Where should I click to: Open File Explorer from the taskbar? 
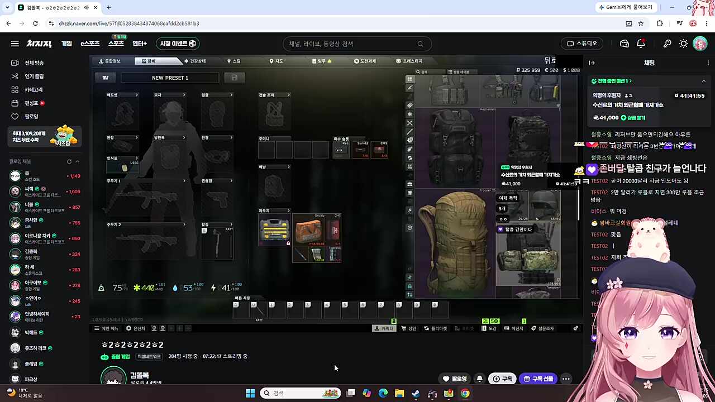pyautogui.click(x=399, y=393)
